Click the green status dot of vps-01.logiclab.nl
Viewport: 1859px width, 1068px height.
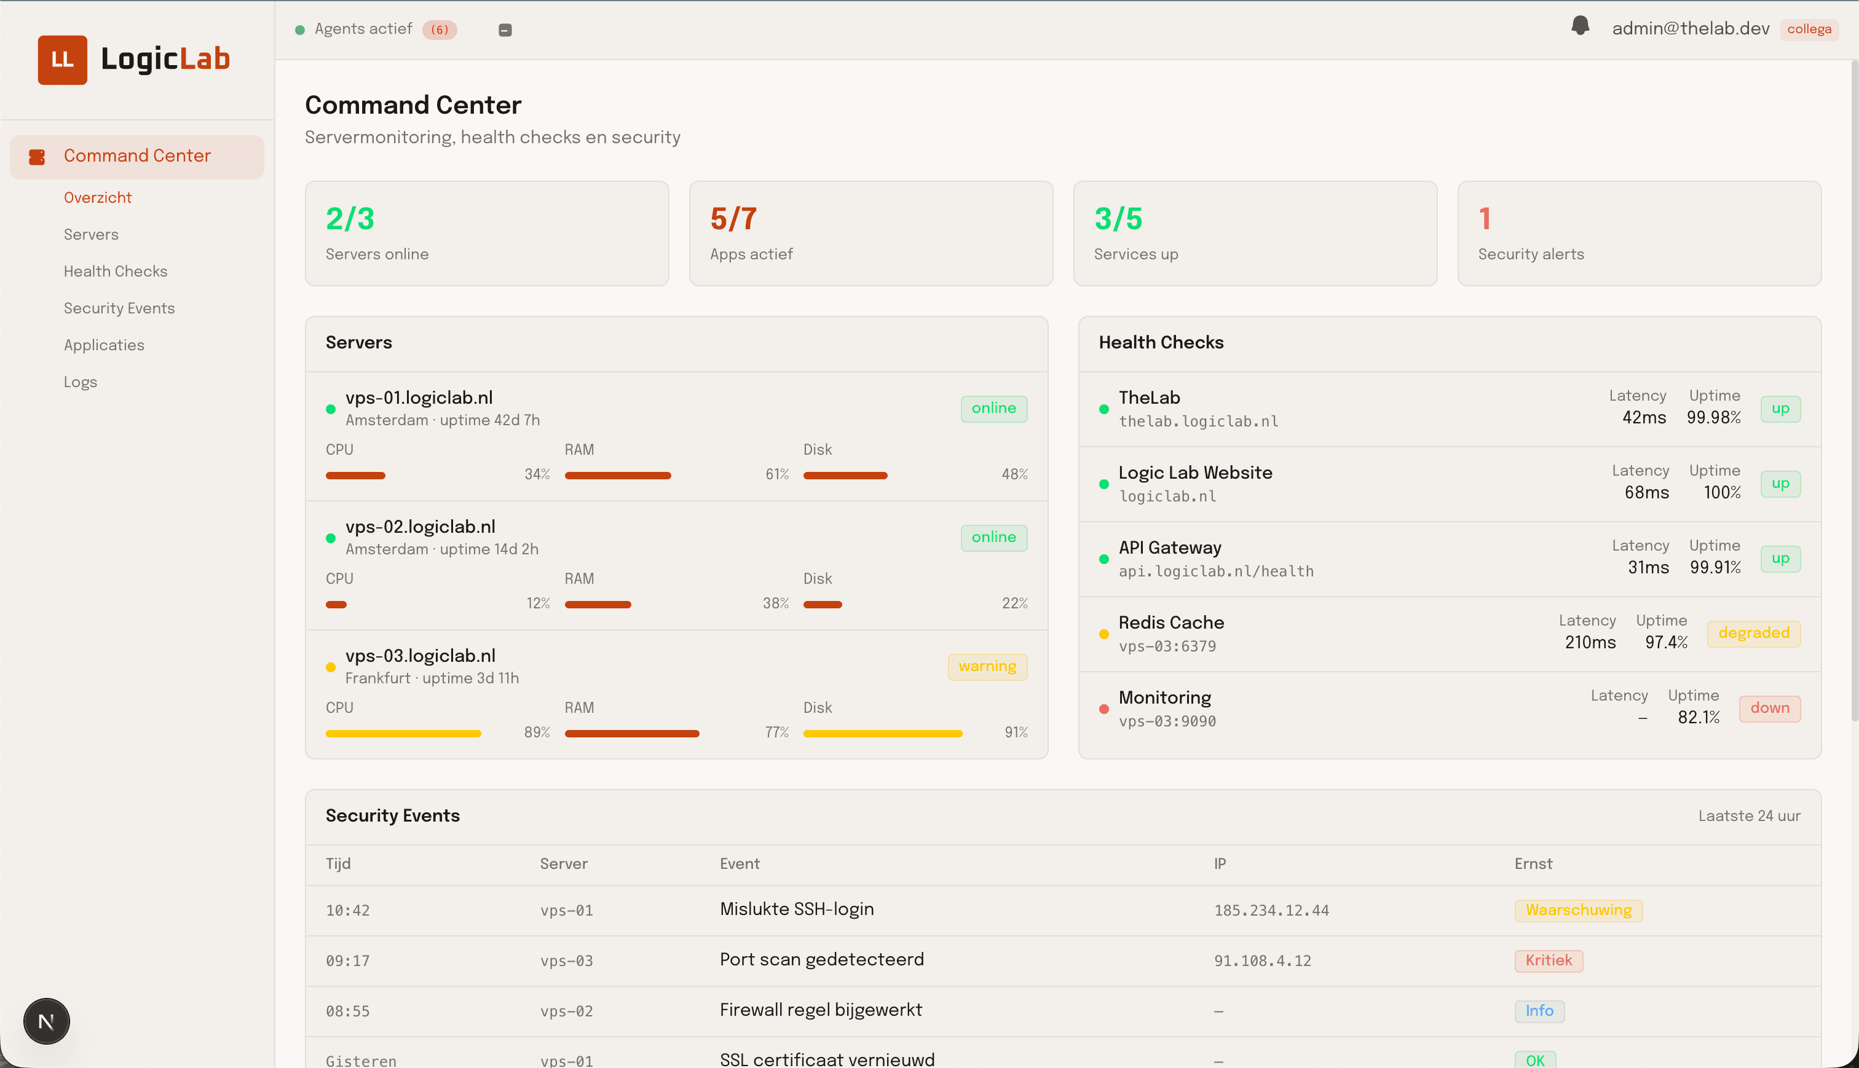pyautogui.click(x=331, y=409)
